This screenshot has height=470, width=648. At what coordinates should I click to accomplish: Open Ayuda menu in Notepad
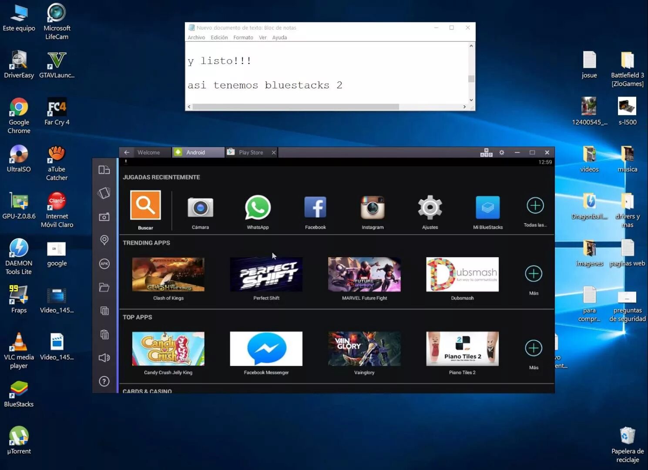[x=279, y=37]
